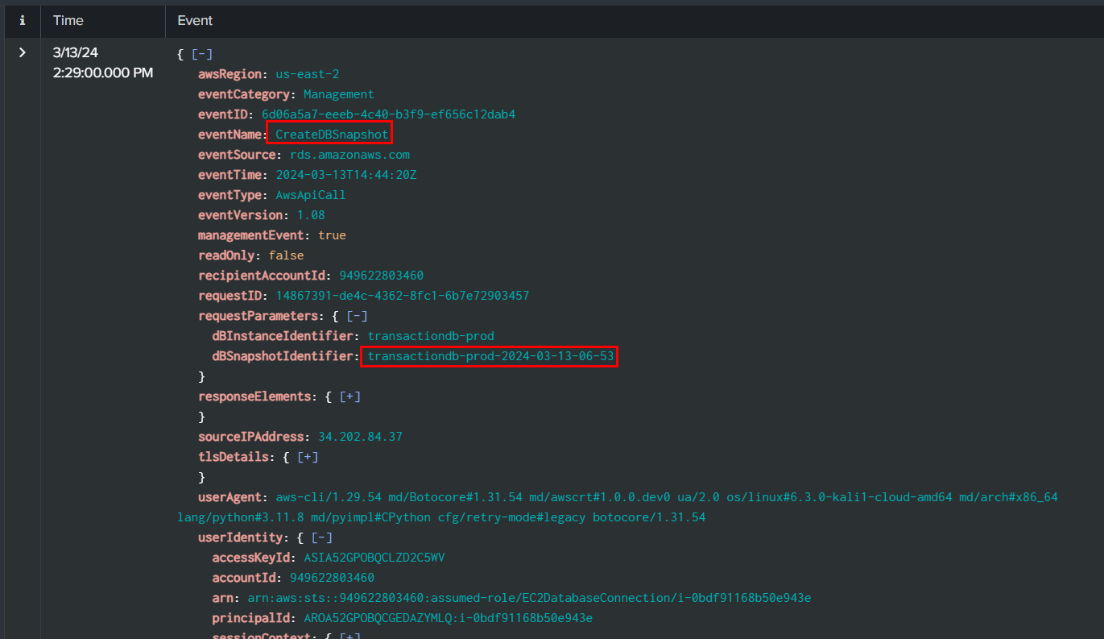Viewport: 1104px width, 639px height.
Task: Click the readOnly false value
Action: [286, 255]
